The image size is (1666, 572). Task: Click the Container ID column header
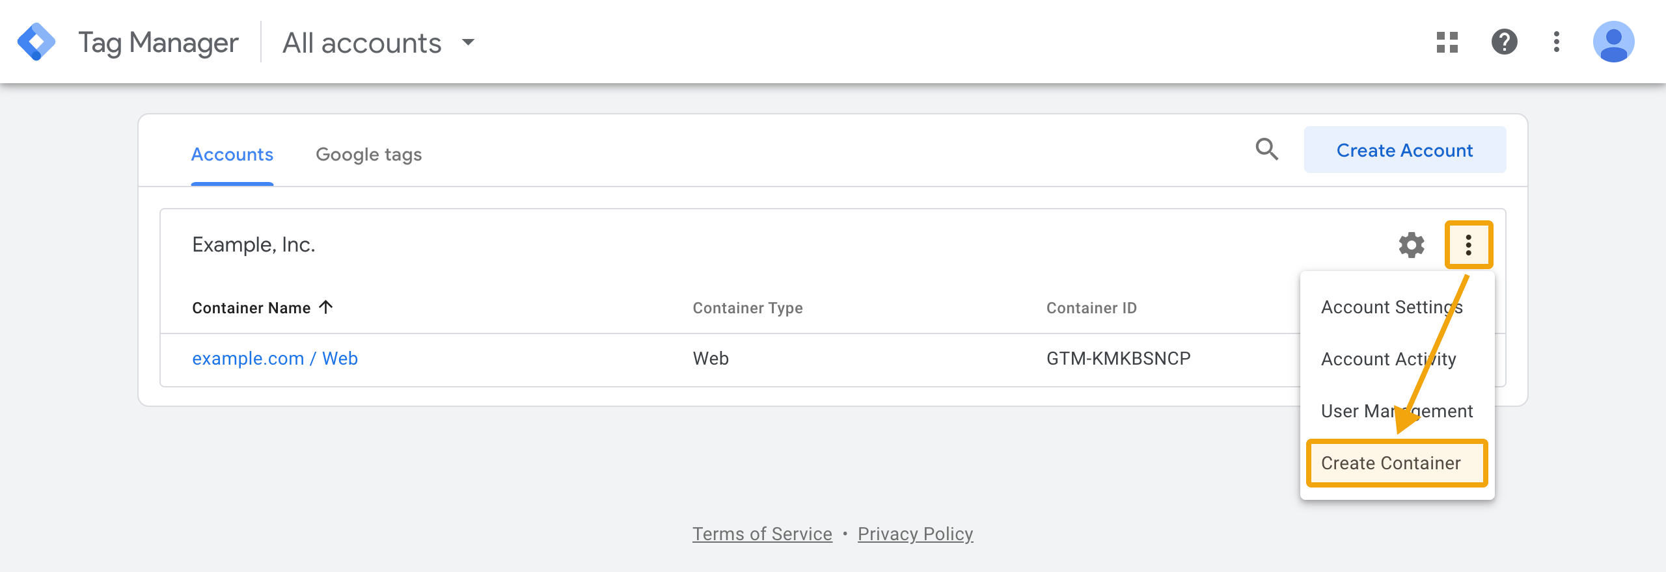(x=1091, y=308)
